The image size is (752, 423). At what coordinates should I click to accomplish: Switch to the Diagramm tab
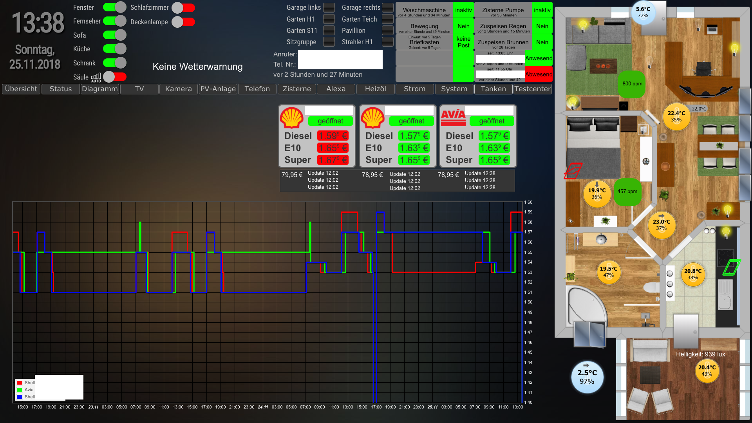pos(100,89)
